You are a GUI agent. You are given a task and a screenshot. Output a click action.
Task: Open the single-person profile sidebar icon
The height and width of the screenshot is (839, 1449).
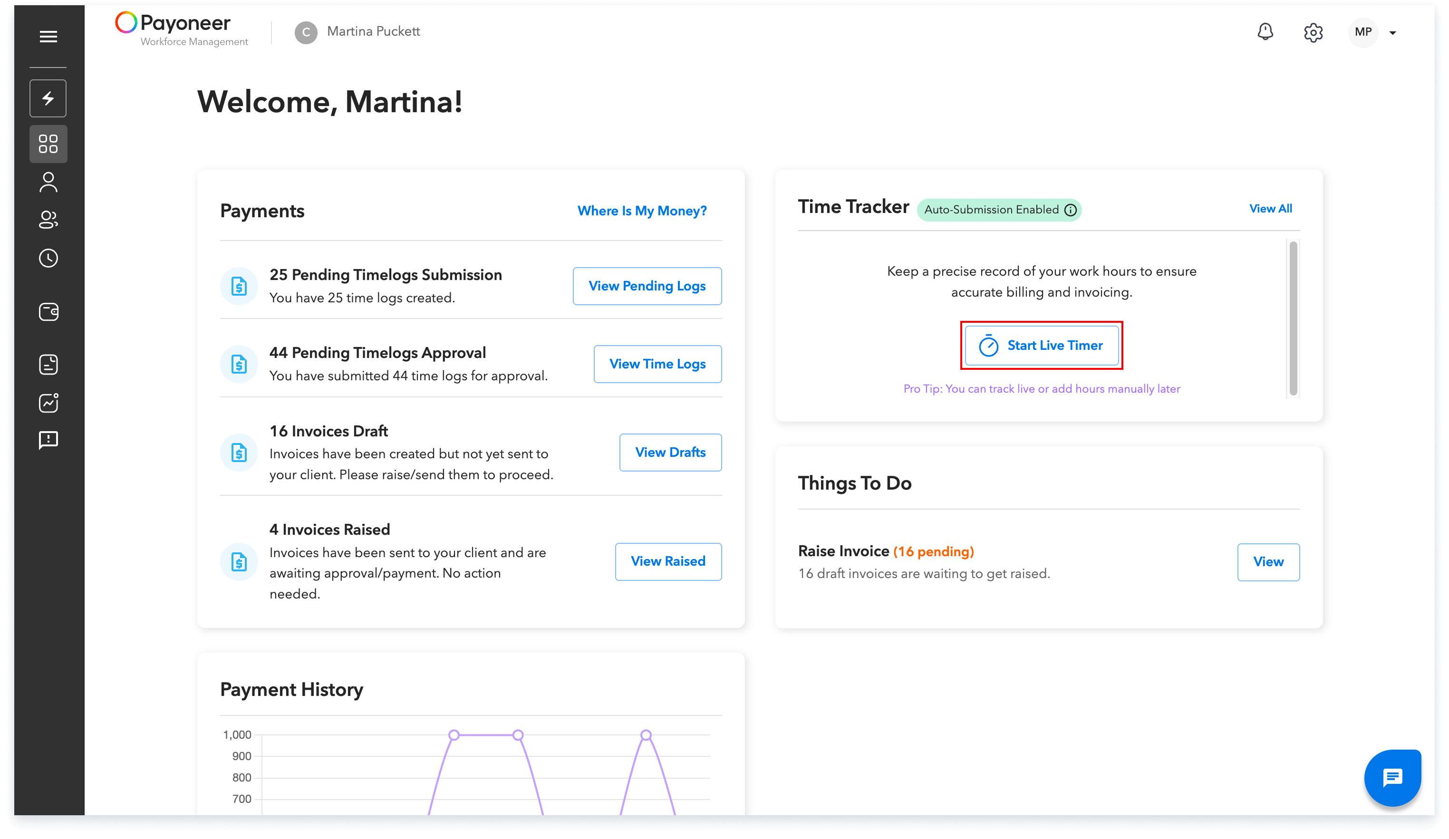coord(48,183)
